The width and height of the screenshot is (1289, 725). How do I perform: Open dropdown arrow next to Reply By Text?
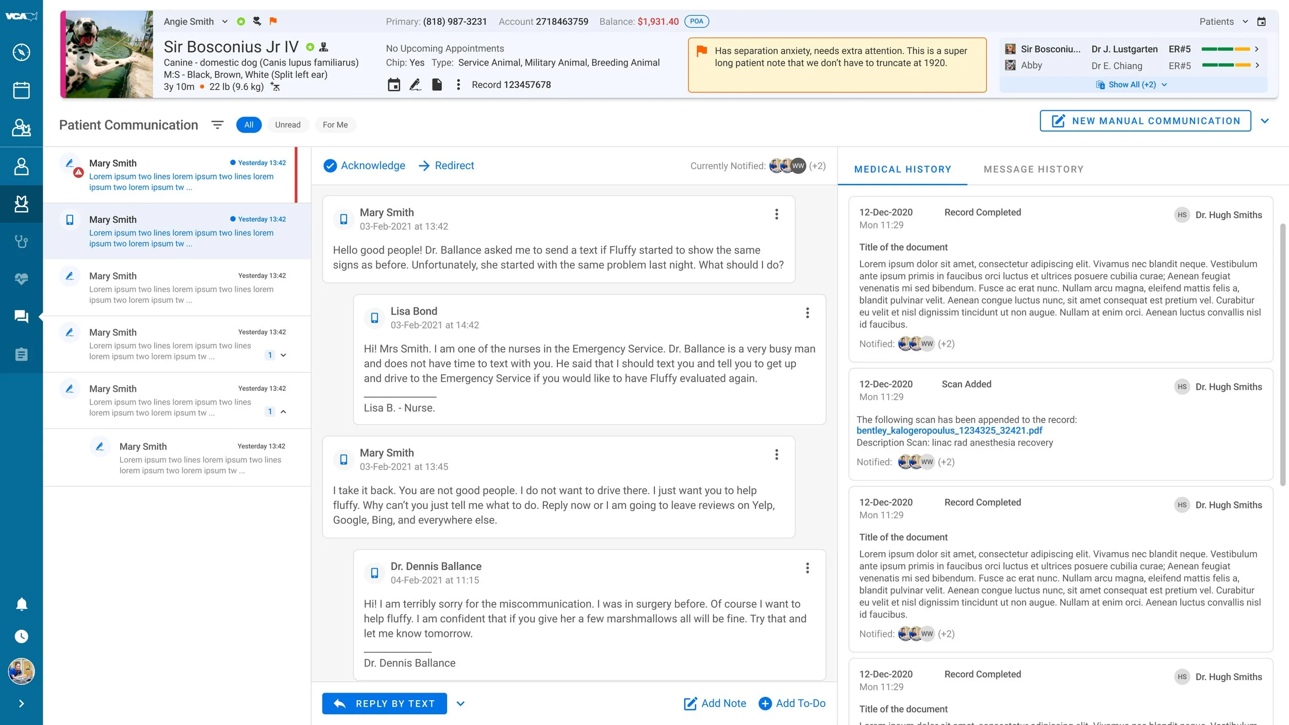point(460,704)
